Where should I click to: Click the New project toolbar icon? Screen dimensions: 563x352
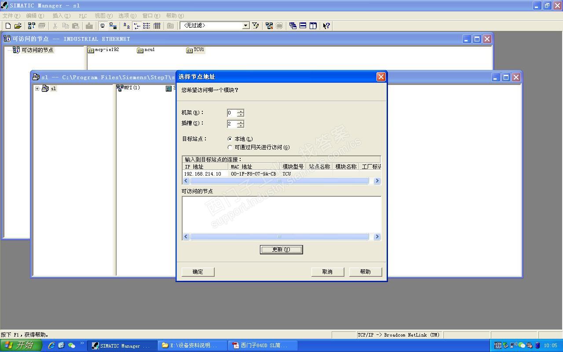click(x=8, y=26)
